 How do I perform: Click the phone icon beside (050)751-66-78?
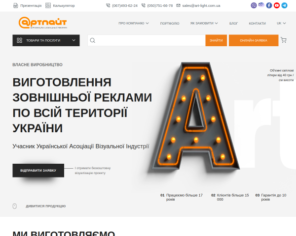143,5
